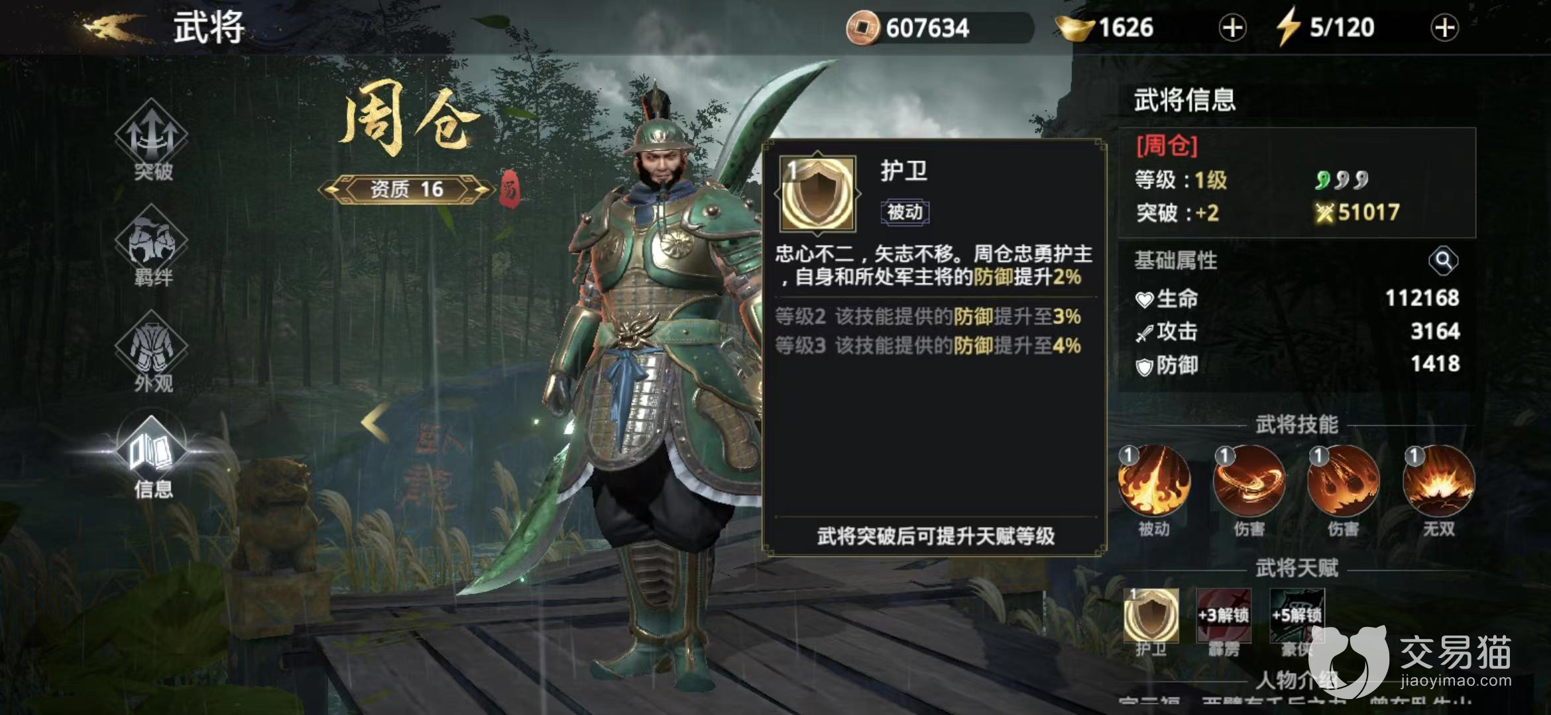The height and width of the screenshot is (715, 1551).
Task: Select the 无双 ultimate skill icon
Action: pyautogui.click(x=1439, y=481)
